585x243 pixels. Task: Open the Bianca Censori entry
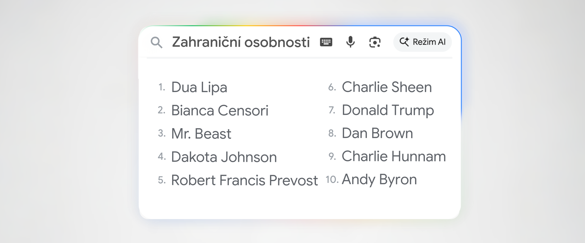click(x=220, y=110)
